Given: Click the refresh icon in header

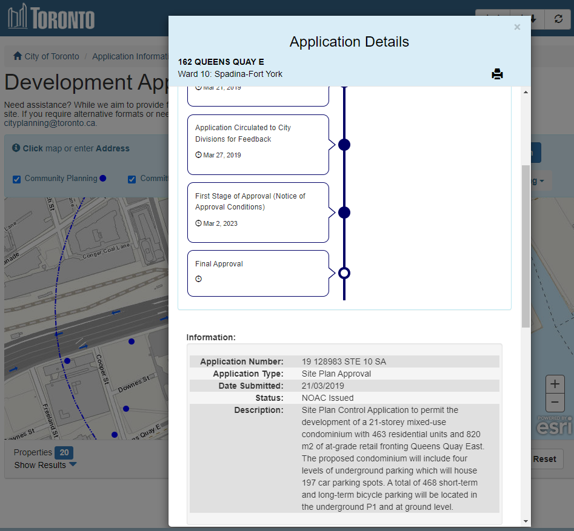Looking at the screenshot, I should point(558,19).
